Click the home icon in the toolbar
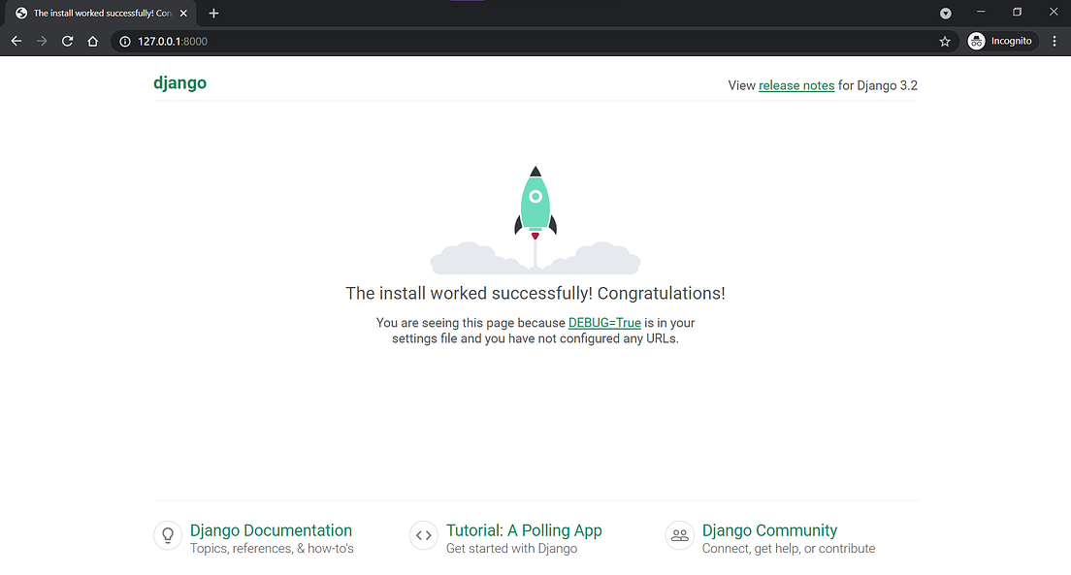The height and width of the screenshot is (575, 1071). 92,41
